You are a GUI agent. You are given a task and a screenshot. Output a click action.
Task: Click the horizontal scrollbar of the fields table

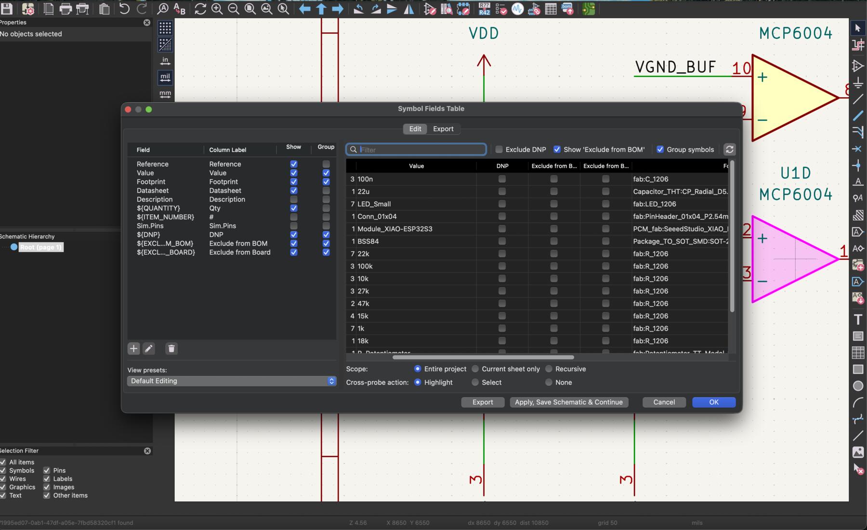tap(483, 358)
